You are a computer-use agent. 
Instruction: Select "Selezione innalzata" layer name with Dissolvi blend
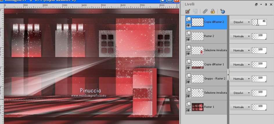pyautogui.click(x=215, y=93)
